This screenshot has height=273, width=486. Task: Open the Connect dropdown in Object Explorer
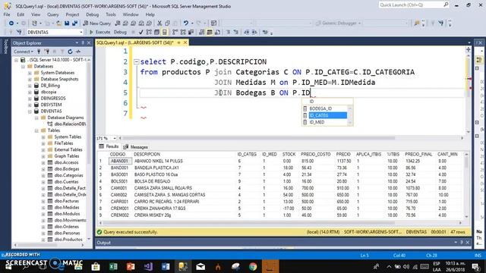(24, 52)
